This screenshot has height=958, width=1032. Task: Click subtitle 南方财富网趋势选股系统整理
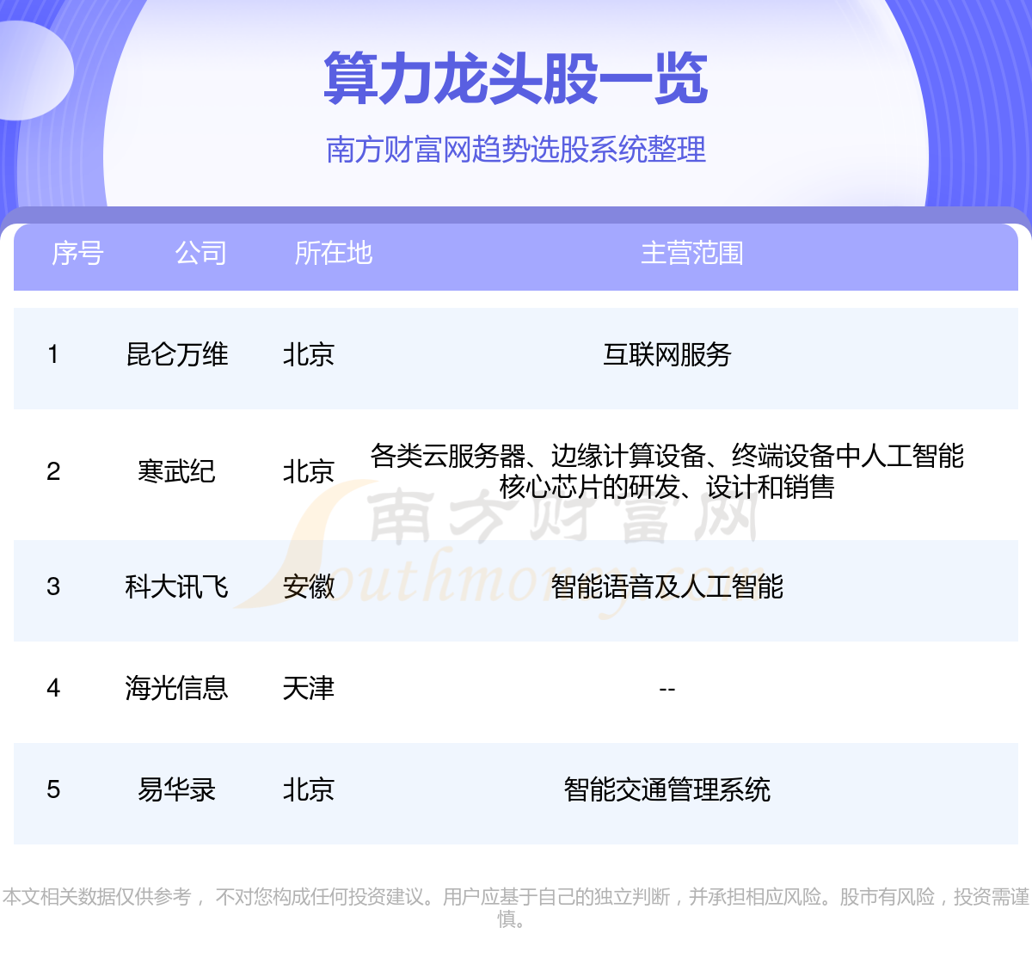click(x=516, y=150)
